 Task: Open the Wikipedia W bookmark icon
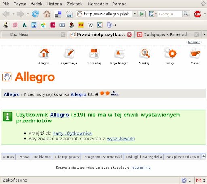91,25
